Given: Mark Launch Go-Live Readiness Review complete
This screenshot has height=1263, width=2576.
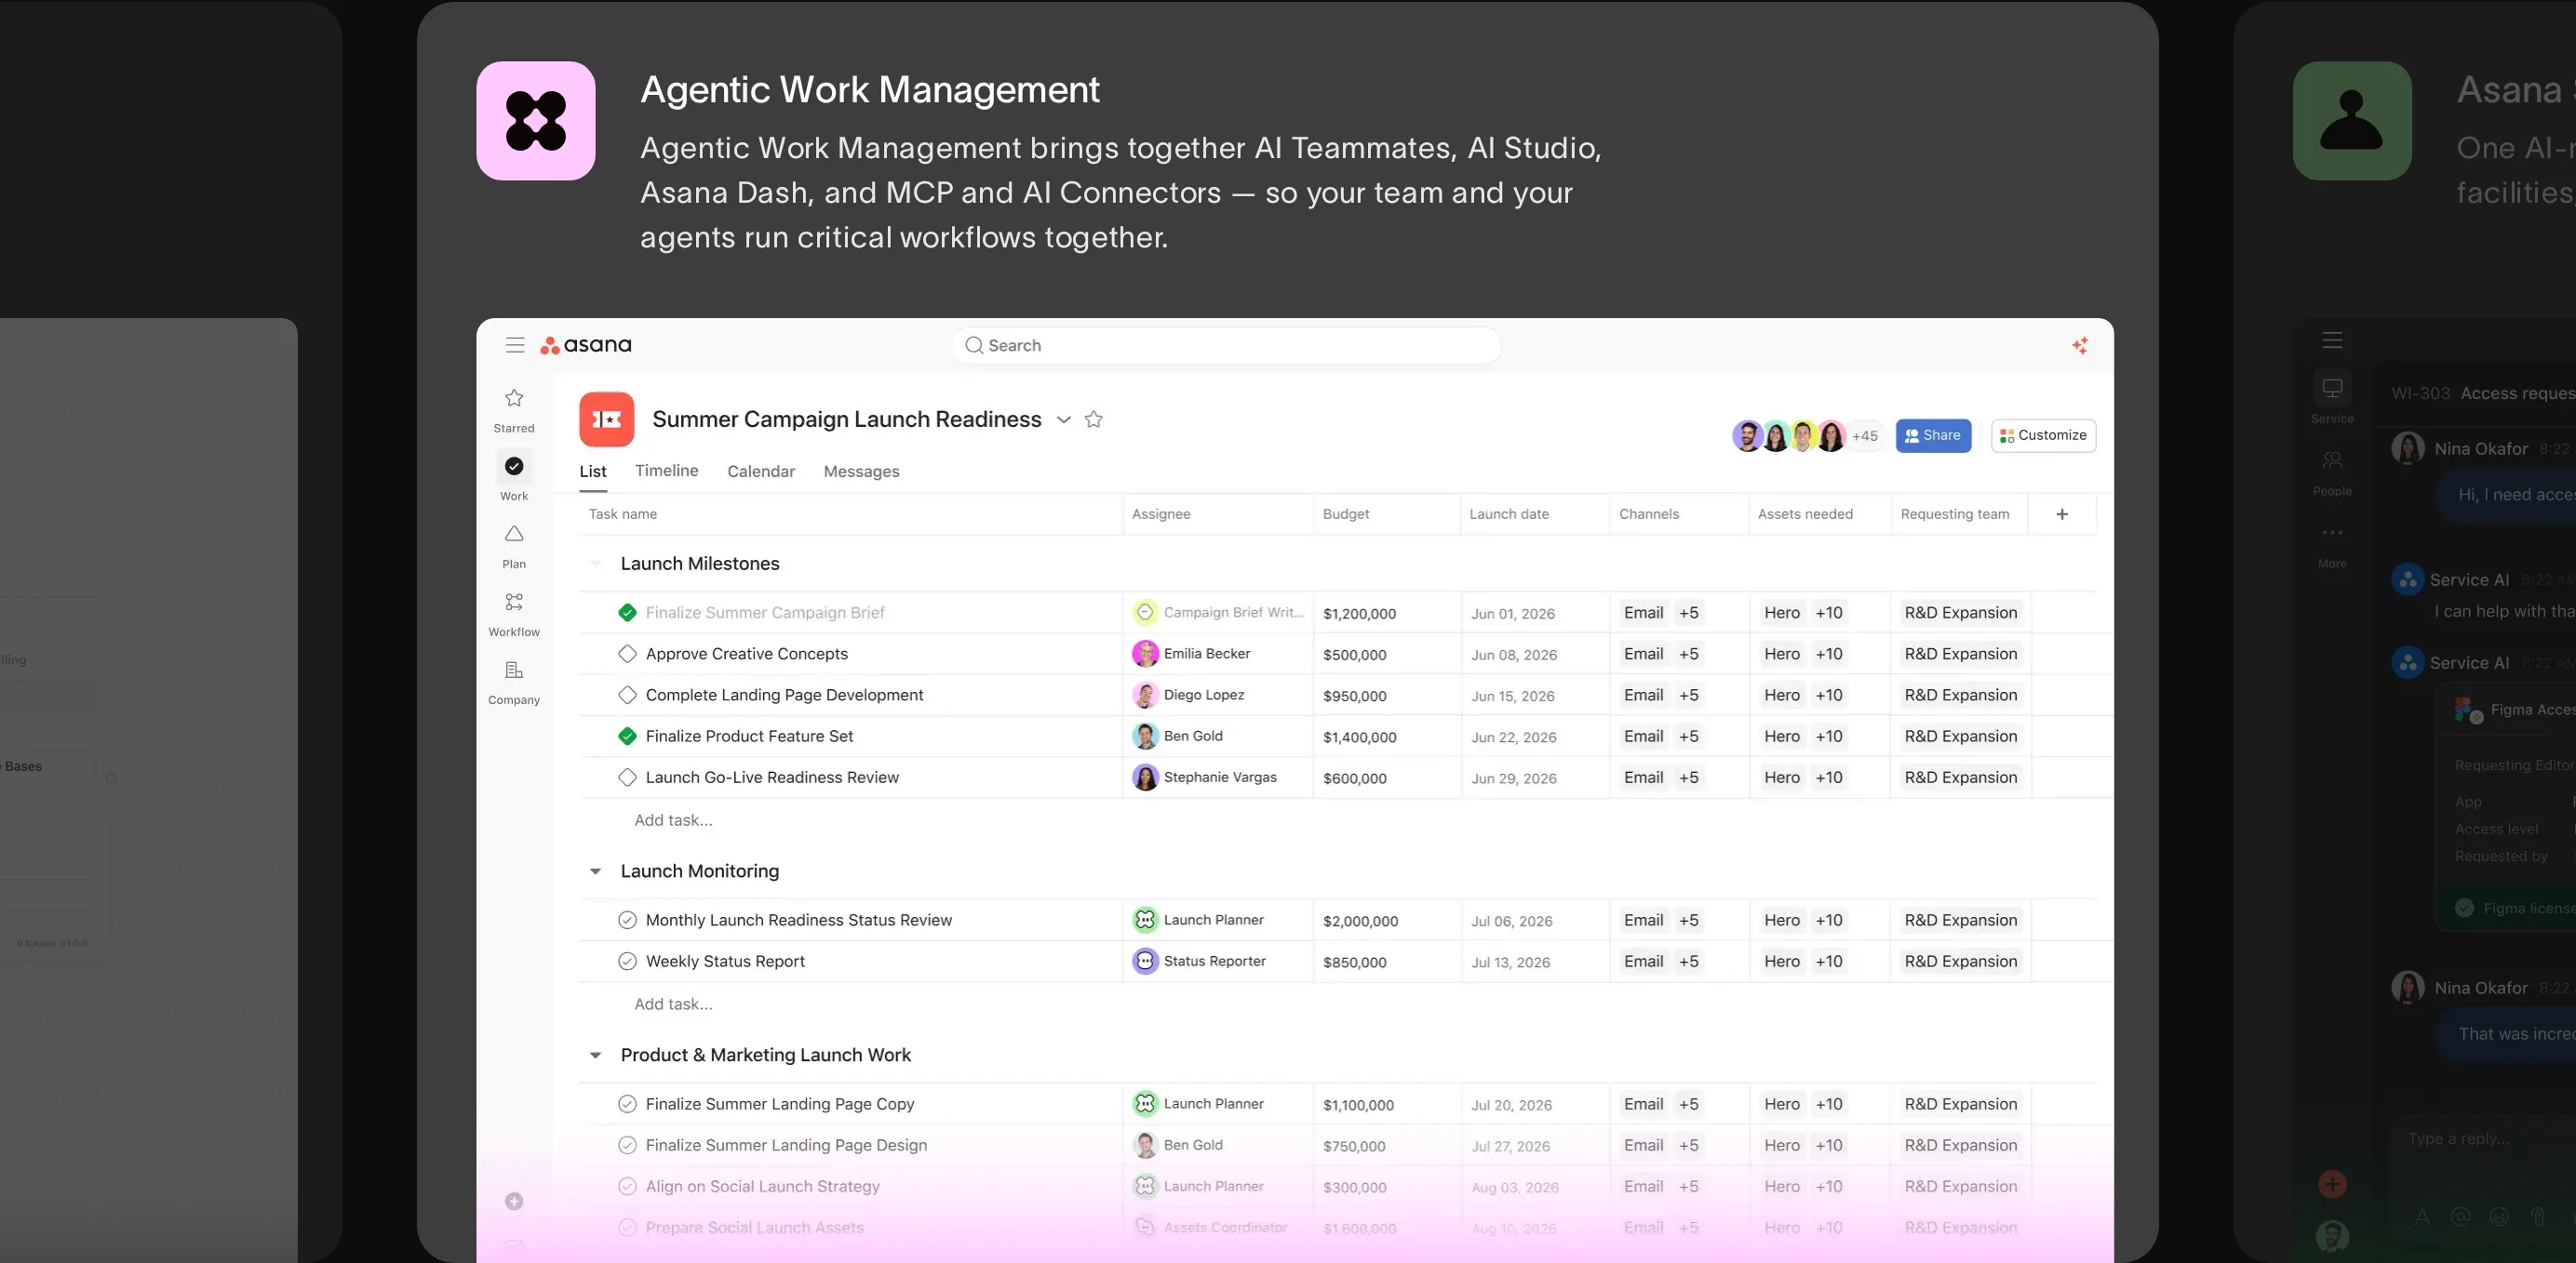Looking at the screenshot, I should (x=627, y=777).
